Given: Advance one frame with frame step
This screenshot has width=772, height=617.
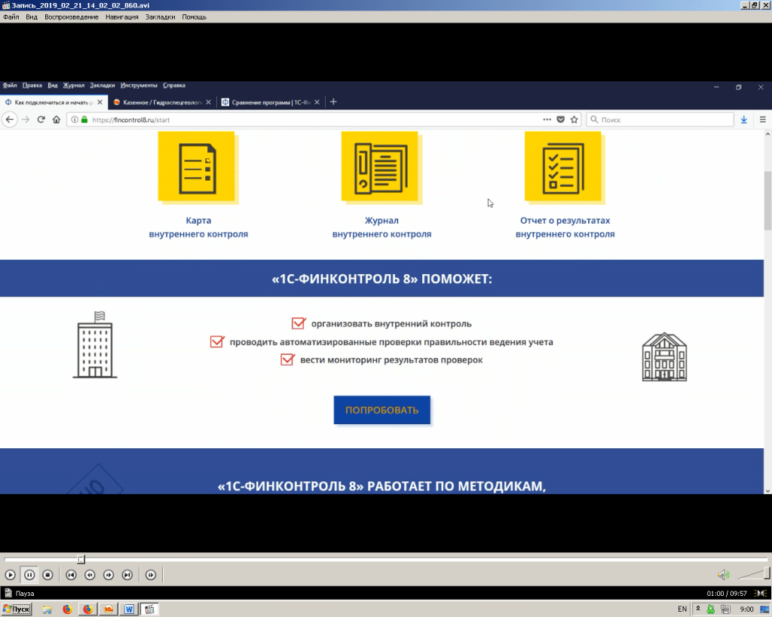Looking at the screenshot, I should pos(151,575).
